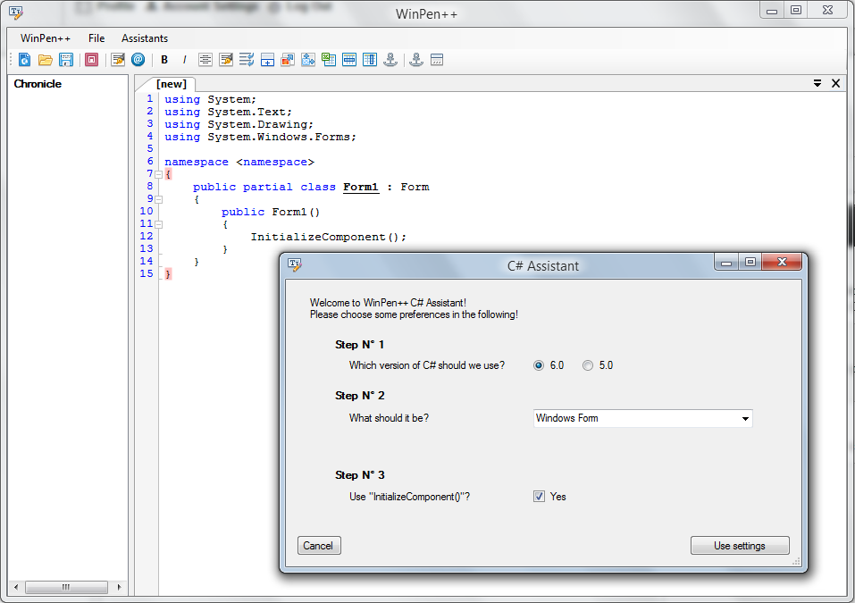Click the code line 'using System.Text;'

tap(228, 113)
